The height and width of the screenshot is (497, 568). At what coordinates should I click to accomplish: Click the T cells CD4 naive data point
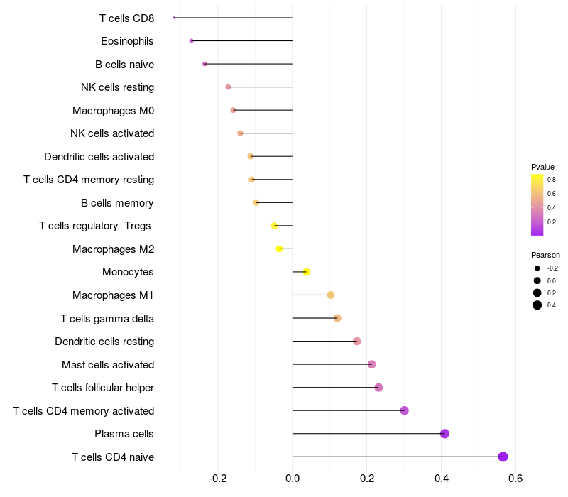pos(503,457)
